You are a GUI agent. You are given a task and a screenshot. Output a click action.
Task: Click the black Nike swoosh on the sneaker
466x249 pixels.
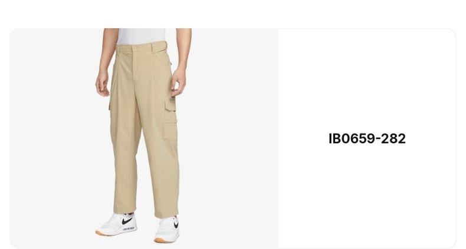(127, 221)
